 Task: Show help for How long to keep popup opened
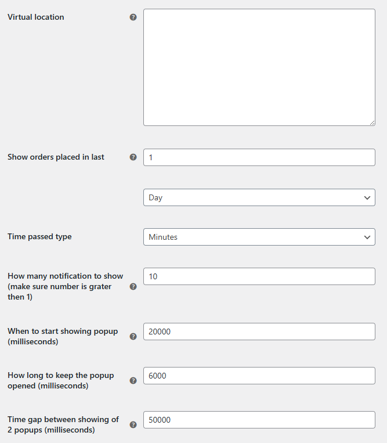coord(133,380)
